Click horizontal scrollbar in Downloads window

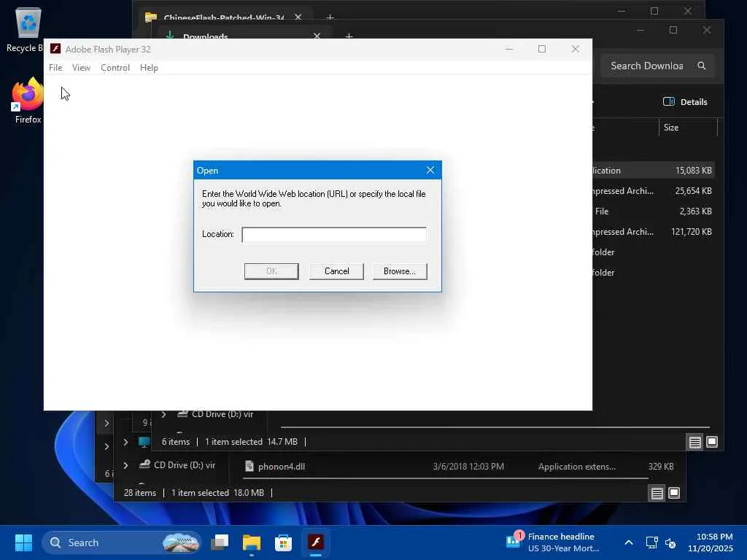[x=495, y=427]
